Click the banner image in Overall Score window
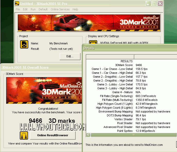 [x=44, y=91]
